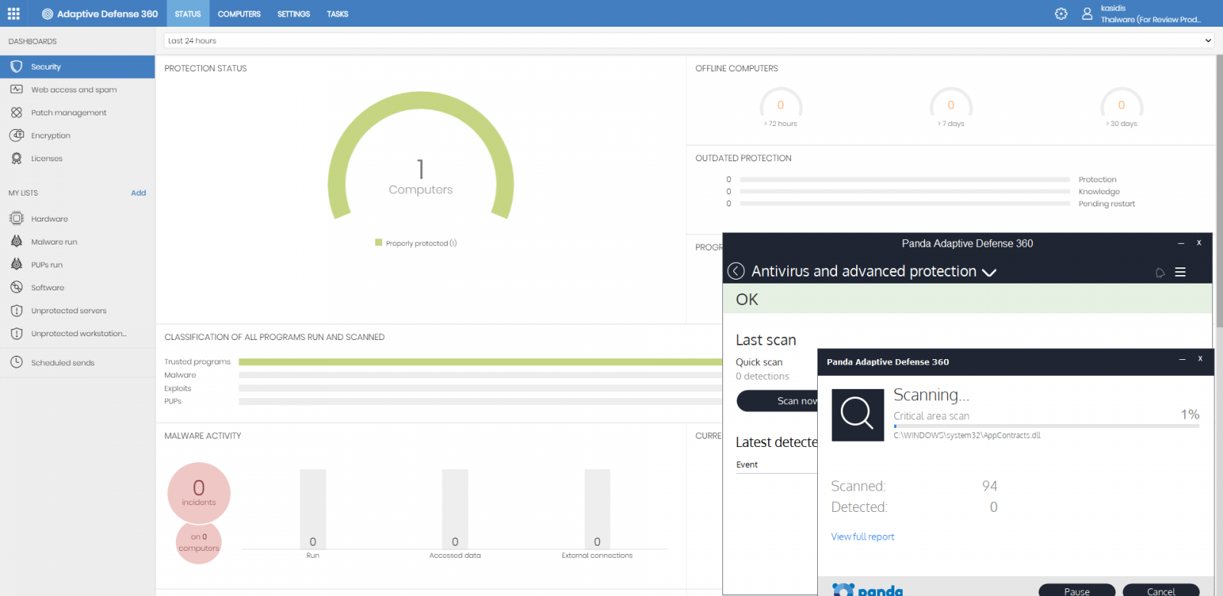Screen dimensions: 1223x596
Task: Open Web access and spam dashboard icon
Action: (x=17, y=89)
